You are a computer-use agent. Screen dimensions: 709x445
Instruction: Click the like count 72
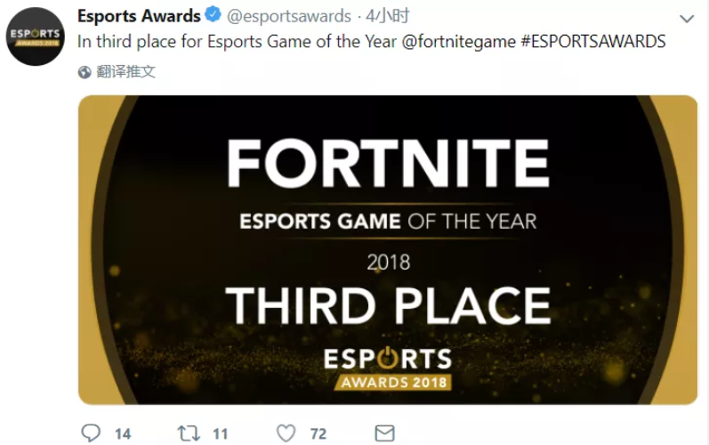click(x=318, y=434)
